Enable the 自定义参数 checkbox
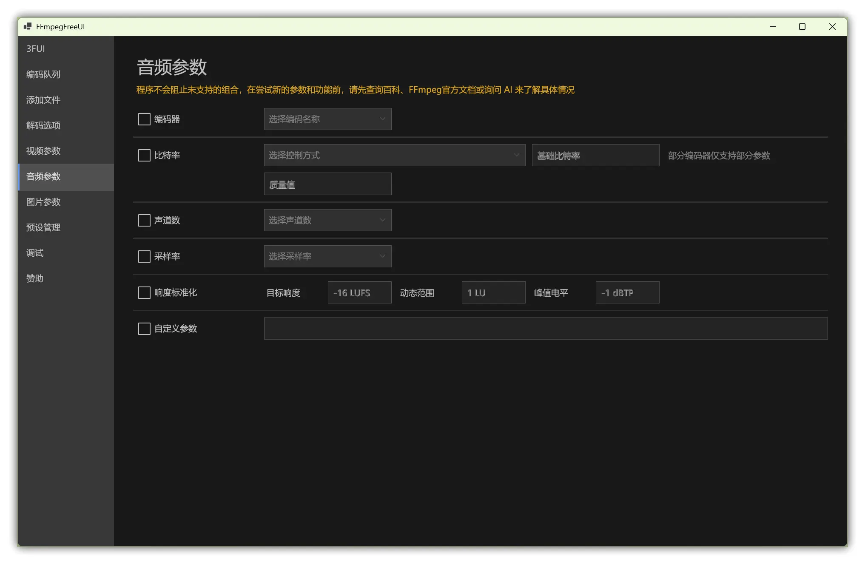865x564 pixels. click(144, 329)
